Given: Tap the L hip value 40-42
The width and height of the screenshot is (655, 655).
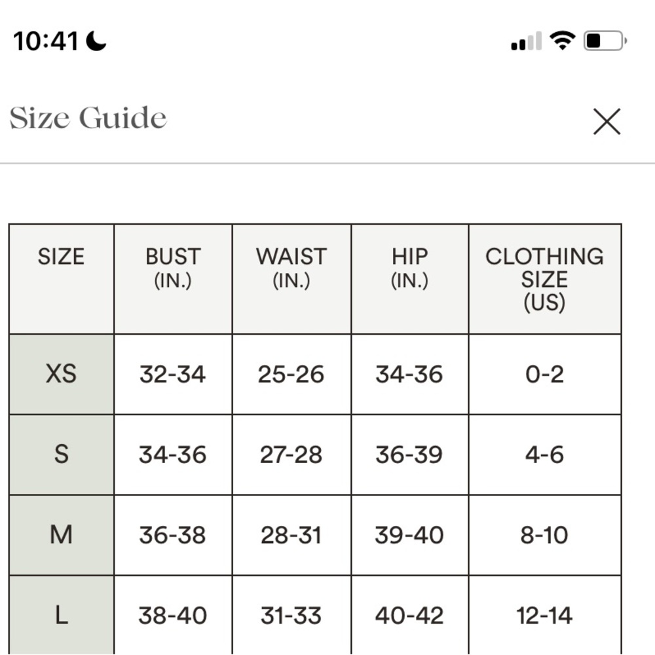Looking at the screenshot, I should [x=409, y=615].
